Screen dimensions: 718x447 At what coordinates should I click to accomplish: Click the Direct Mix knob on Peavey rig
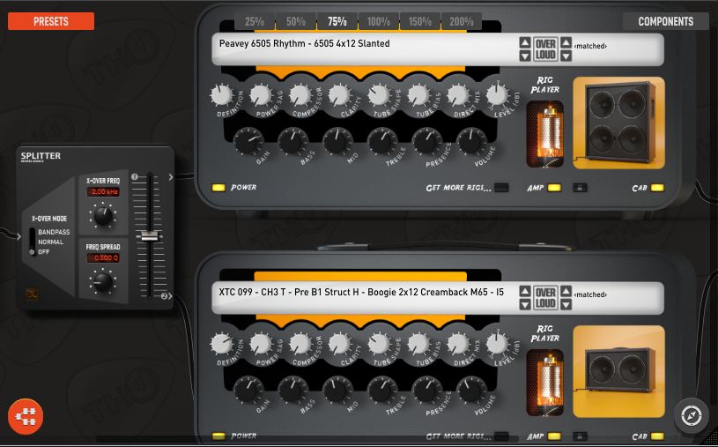point(458,95)
